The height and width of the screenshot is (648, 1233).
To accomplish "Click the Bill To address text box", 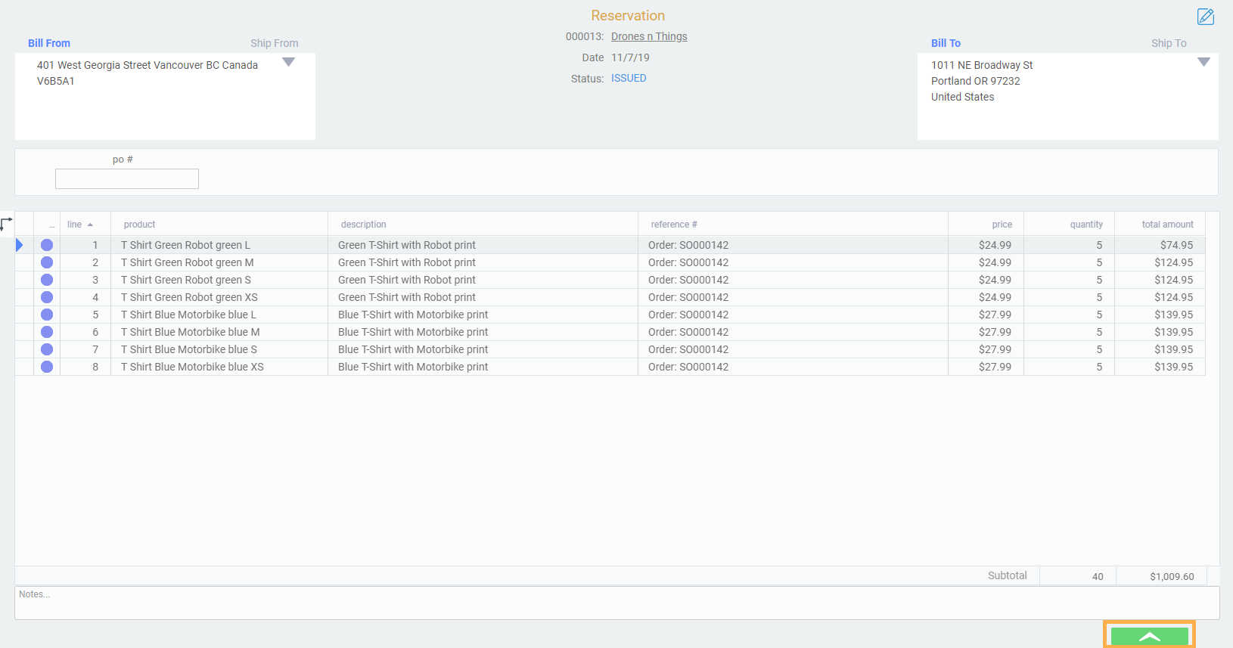I will click(1067, 96).
